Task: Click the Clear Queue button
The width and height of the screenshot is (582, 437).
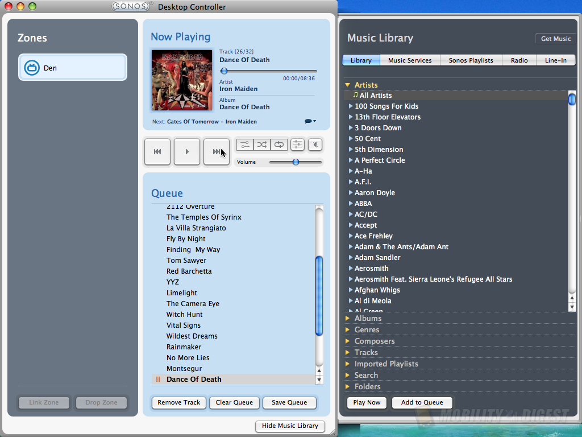Action: pyautogui.click(x=234, y=402)
